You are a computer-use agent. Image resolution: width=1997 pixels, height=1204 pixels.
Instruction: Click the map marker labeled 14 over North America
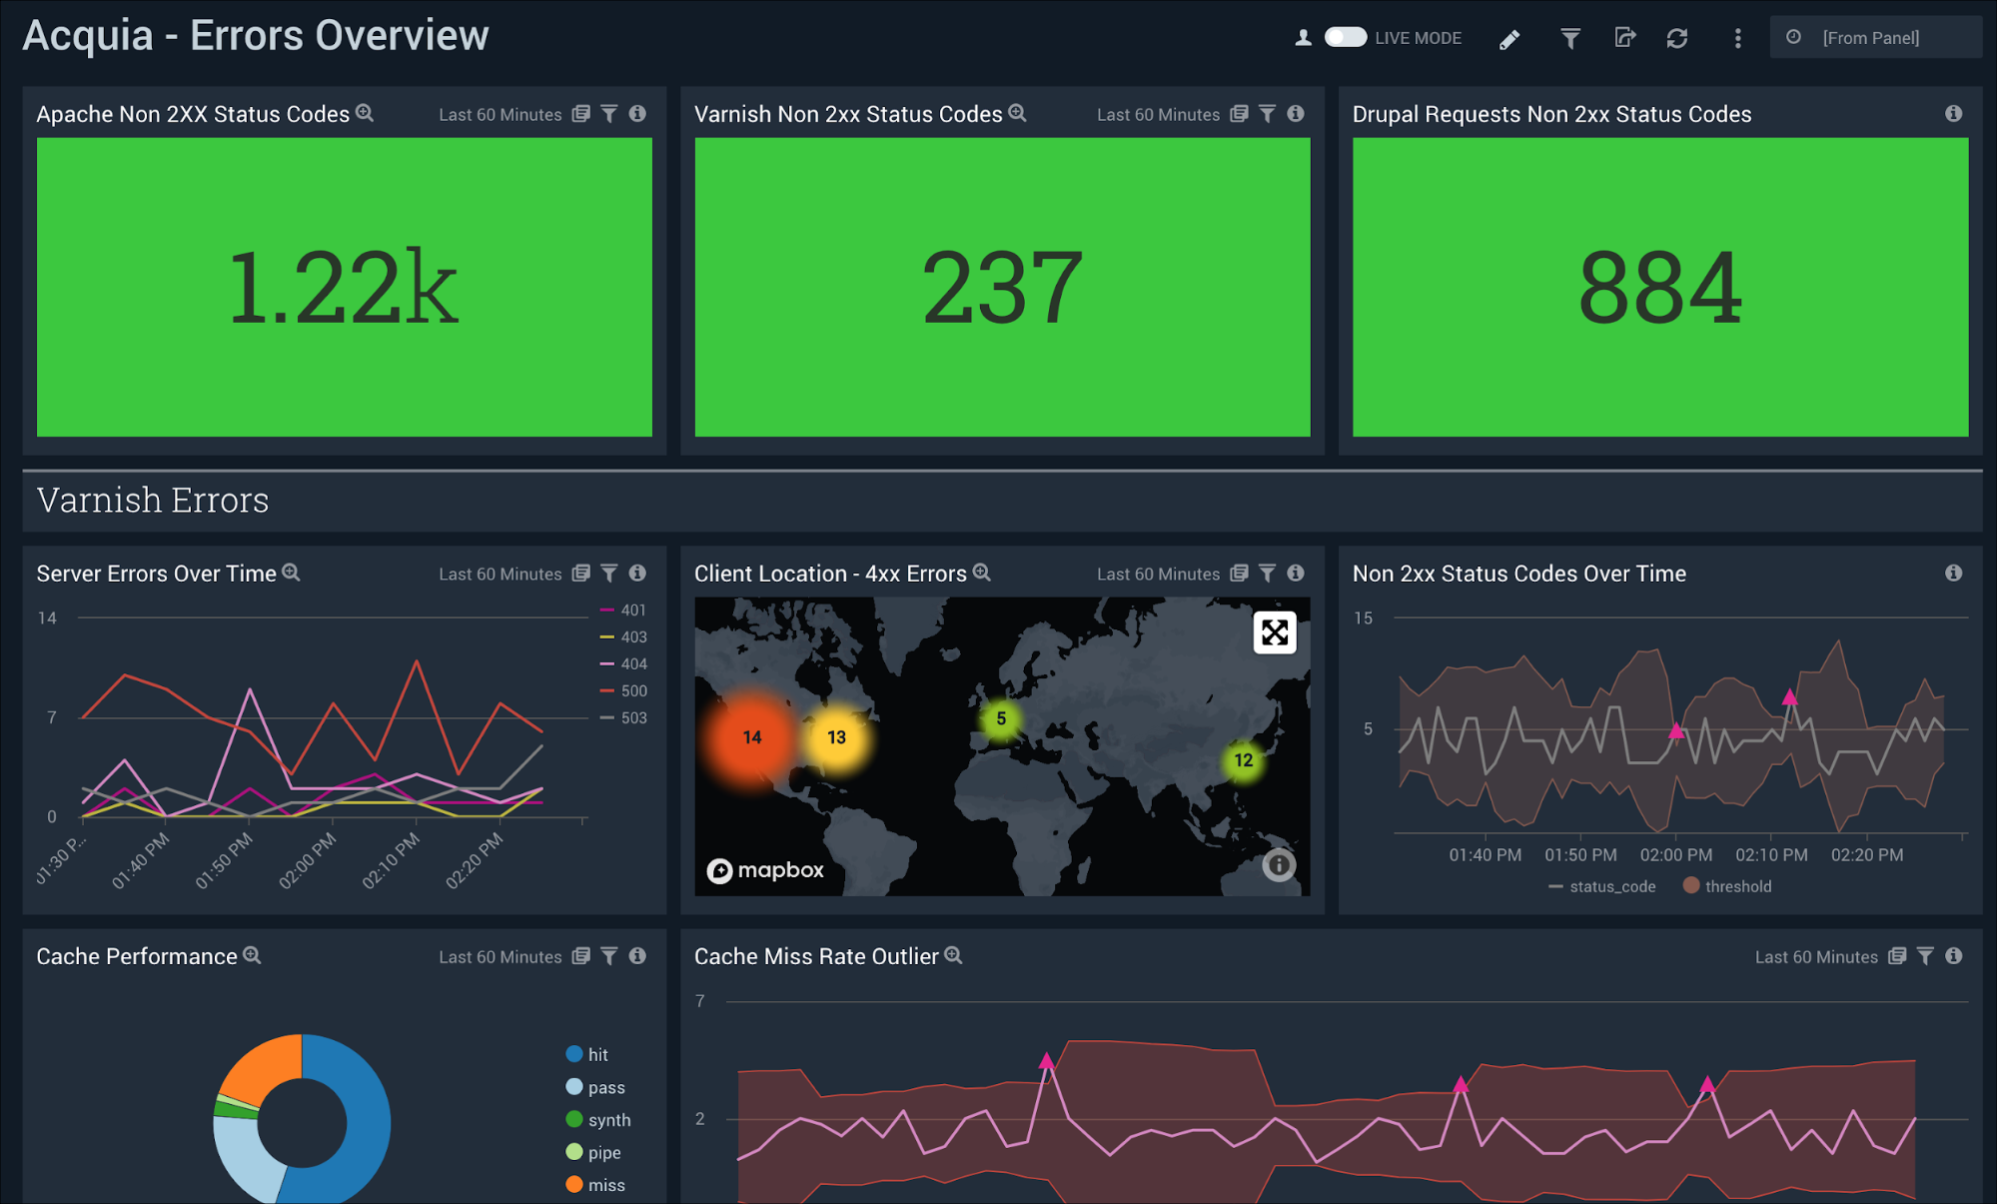point(750,737)
